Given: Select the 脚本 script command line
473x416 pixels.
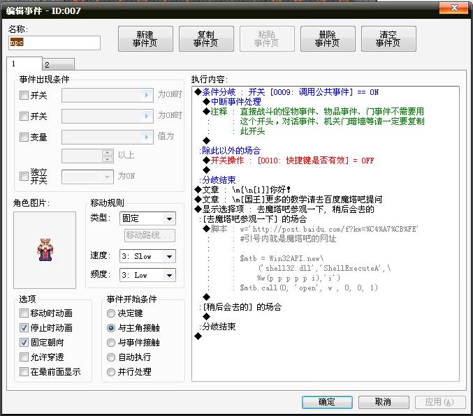Looking at the screenshot, I should [x=310, y=229].
